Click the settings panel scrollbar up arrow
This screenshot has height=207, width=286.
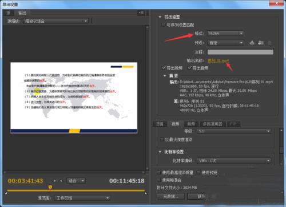[x=281, y=130]
